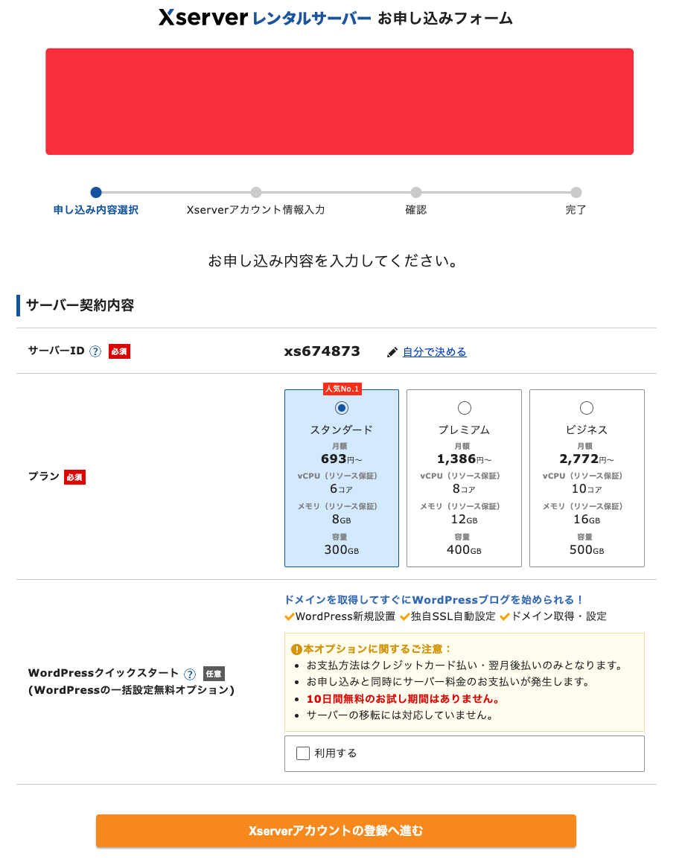Click the 16GB memory value in ビジネス

(587, 520)
